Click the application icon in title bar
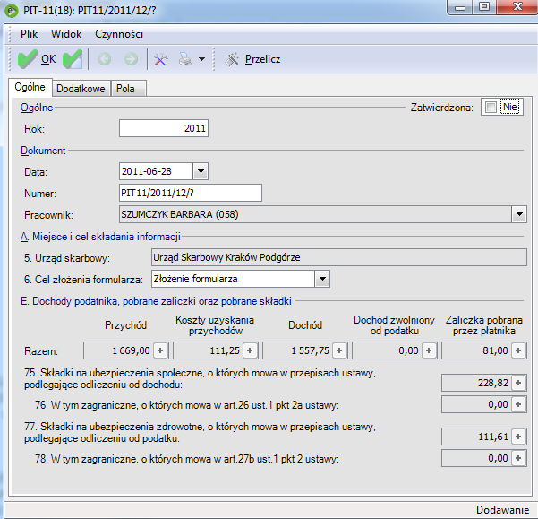 12,11
